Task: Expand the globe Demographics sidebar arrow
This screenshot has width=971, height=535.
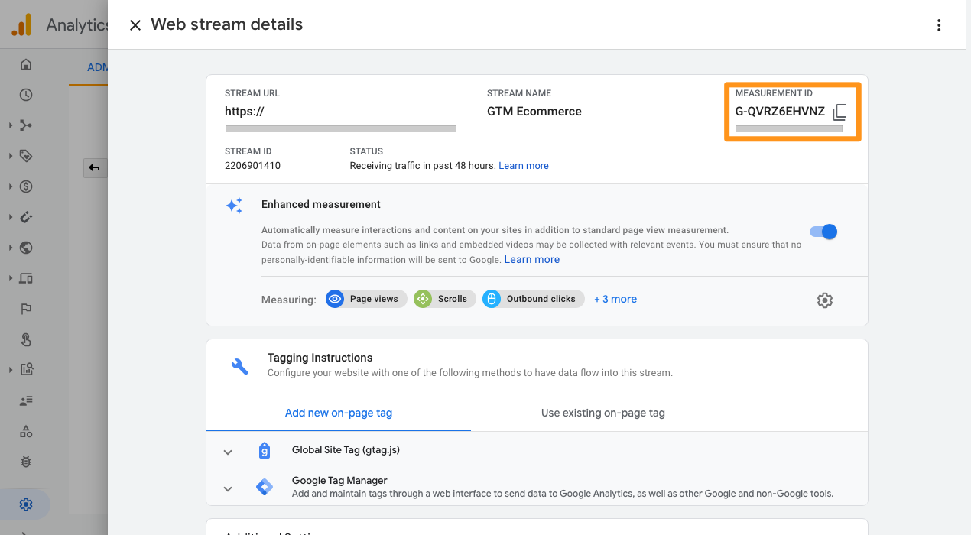Action: click(11, 248)
